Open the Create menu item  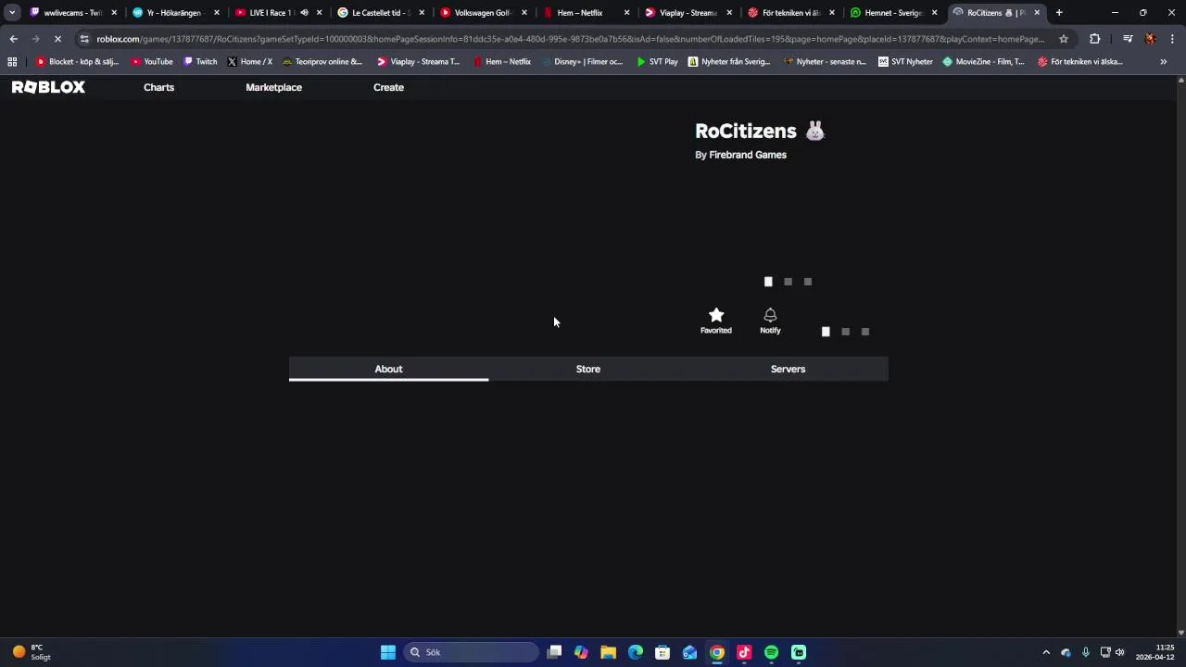(388, 87)
